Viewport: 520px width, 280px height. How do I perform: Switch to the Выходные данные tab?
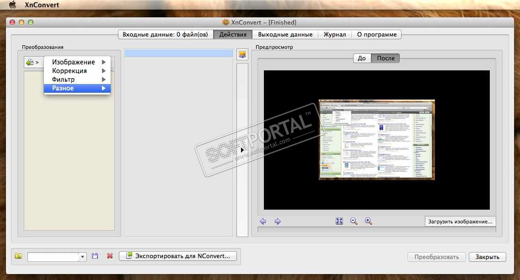[x=285, y=34]
